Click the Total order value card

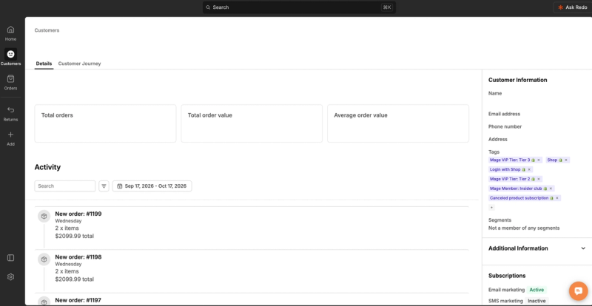pos(252,123)
